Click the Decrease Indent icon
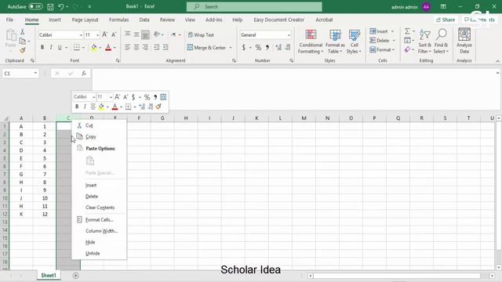Viewport: 502px width, 282px height. (x=157, y=47)
